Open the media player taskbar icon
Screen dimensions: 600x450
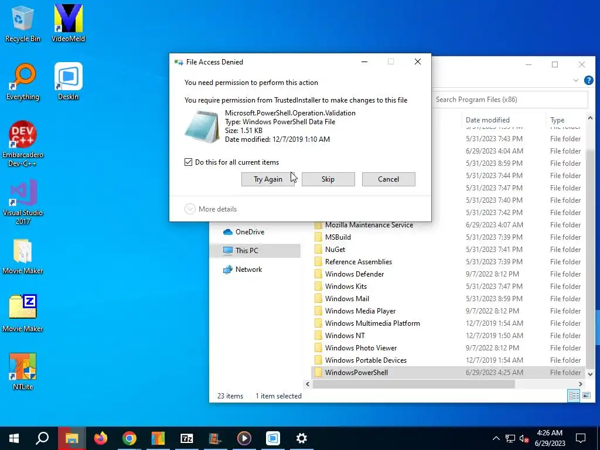pyautogui.click(x=244, y=438)
